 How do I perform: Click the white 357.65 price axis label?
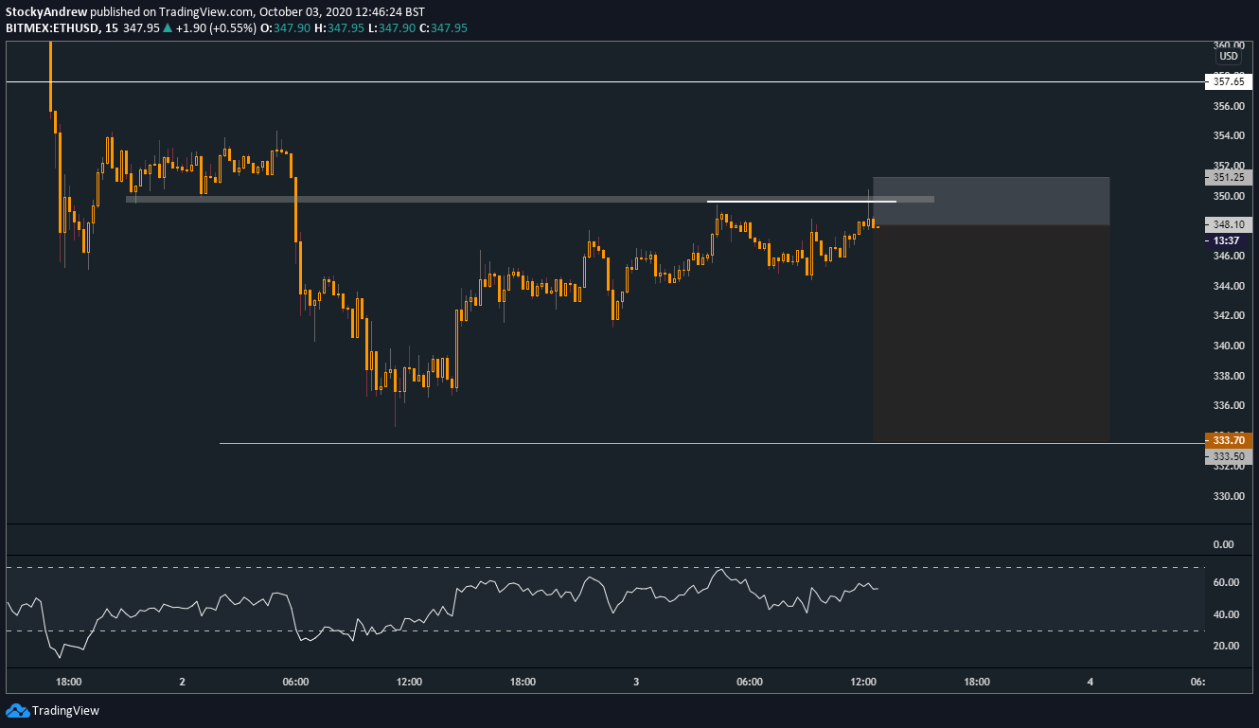coord(1228,81)
